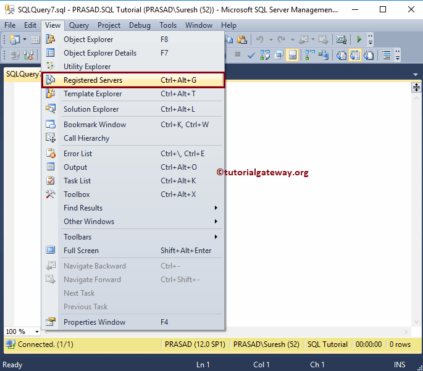
Task: Choose Template Explorer menu entry
Action: click(x=133, y=94)
